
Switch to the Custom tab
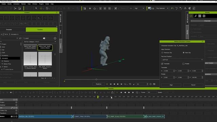[41, 29]
